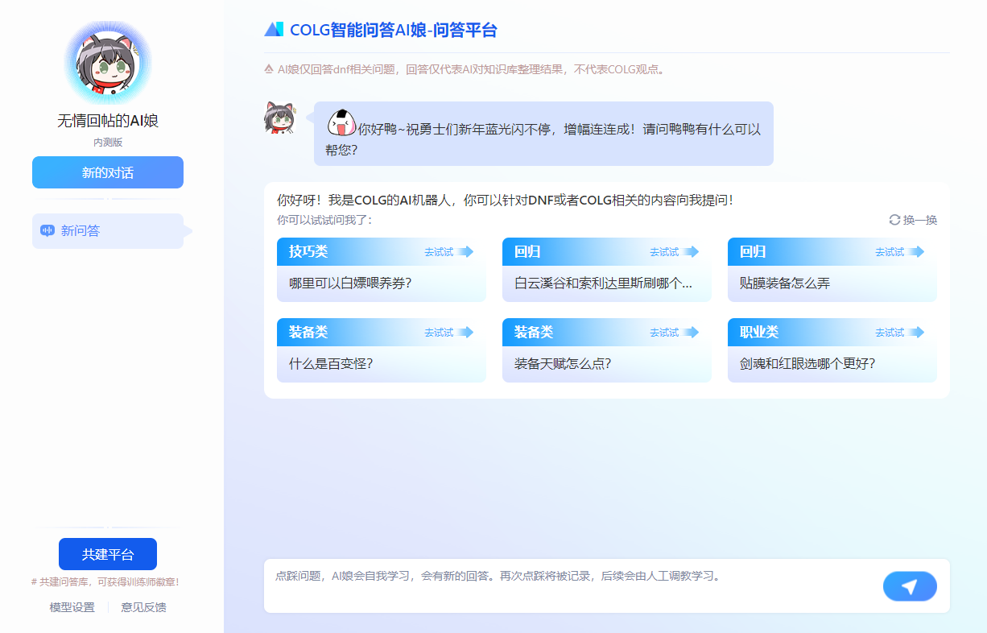Ask the question 贴膜装备怎么弄
Screen dimensions: 987x633
click(x=785, y=283)
